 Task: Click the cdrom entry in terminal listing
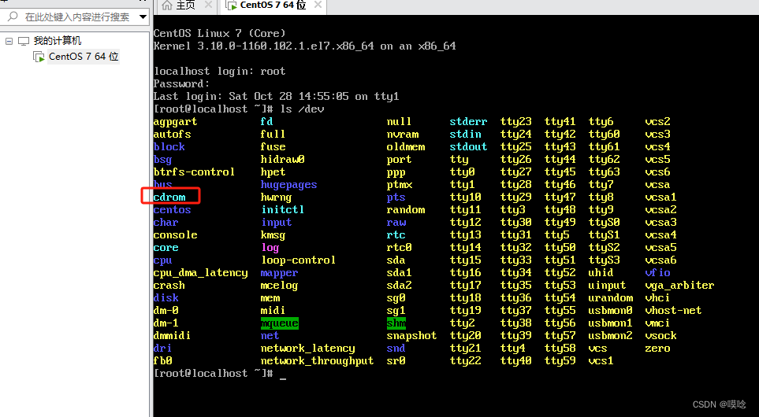click(169, 197)
